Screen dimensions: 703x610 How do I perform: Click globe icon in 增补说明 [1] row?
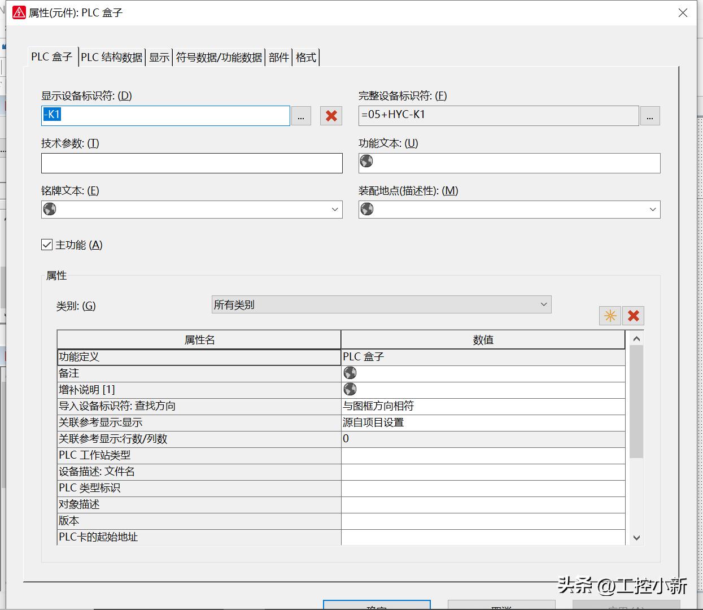(x=350, y=389)
